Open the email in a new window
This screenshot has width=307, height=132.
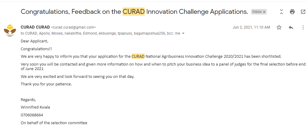pyautogui.click(x=303, y=12)
